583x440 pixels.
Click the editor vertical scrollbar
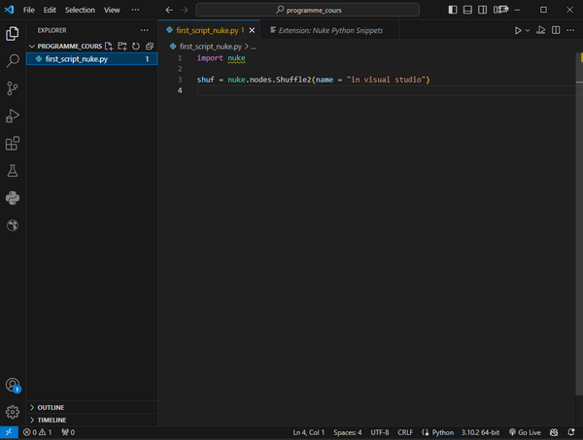click(x=579, y=223)
